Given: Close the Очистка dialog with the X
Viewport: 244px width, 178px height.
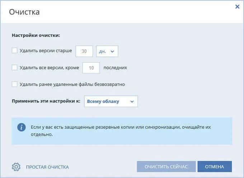Looking at the screenshot, I should coord(237,6).
